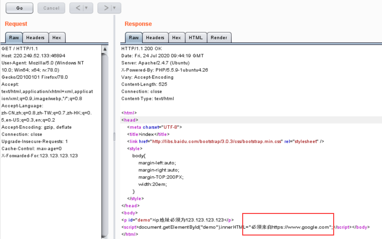The height and width of the screenshot is (239, 382).
Task: Open the HTML view of the response
Action: click(x=196, y=37)
